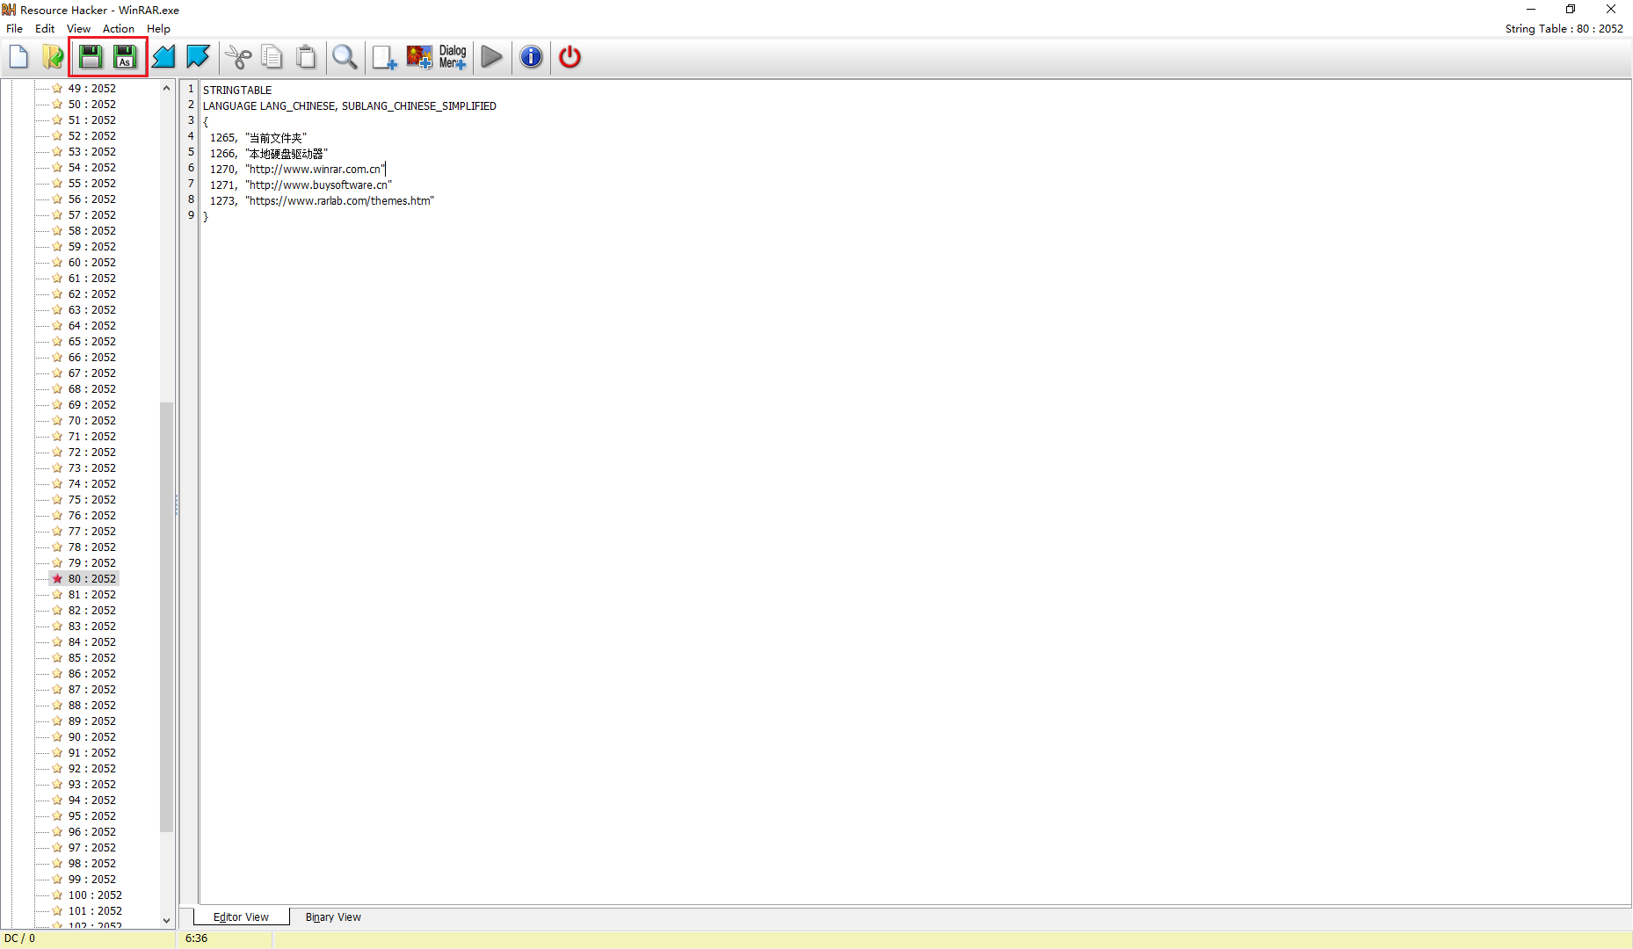Click the 6:36 cursor position status

pyautogui.click(x=197, y=938)
